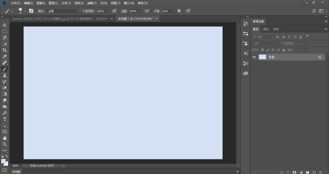This screenshot has height=174, width=329.
Task: Expand the status bar info arrow
Action: (x=64, y=166)
